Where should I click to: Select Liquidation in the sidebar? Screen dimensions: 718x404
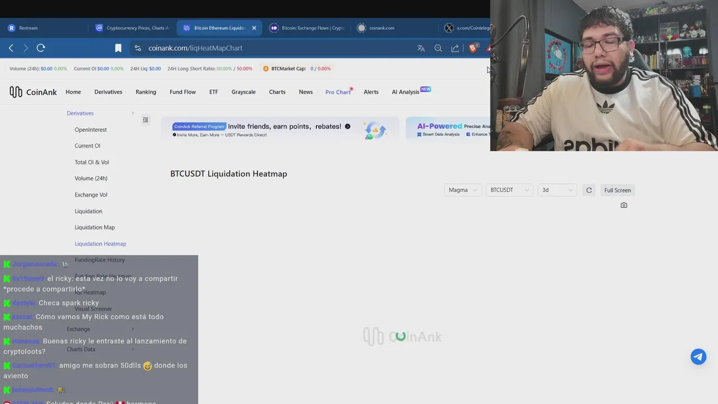[x=89, y=211]
